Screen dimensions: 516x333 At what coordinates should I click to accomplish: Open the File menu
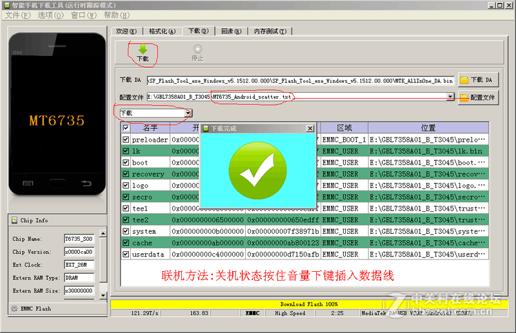[x=17, y=15]
